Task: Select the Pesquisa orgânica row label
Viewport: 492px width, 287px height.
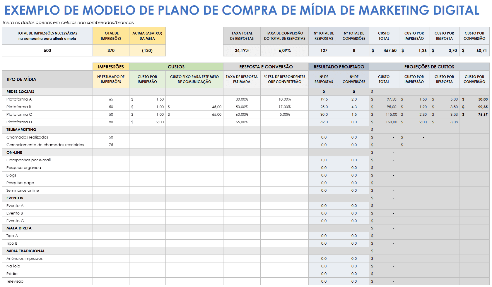Action: 24,168
